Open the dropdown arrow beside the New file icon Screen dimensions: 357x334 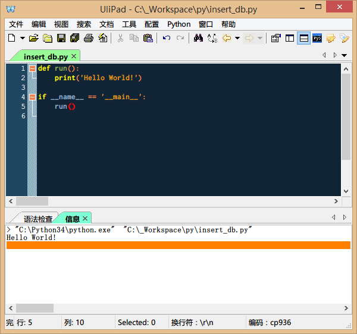[x=23, y=38]
